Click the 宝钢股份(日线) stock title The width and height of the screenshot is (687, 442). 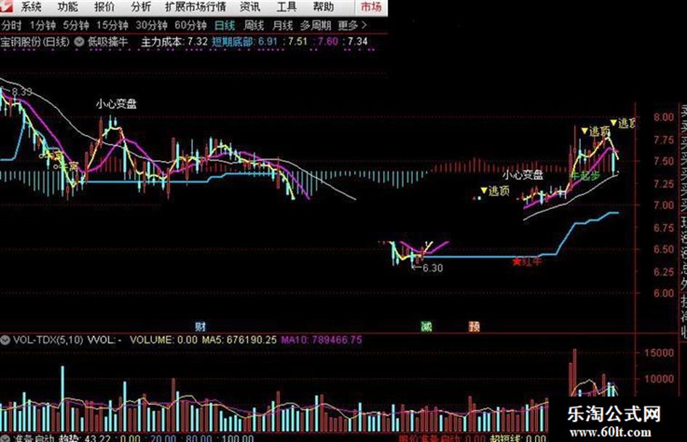coord(35,42)
